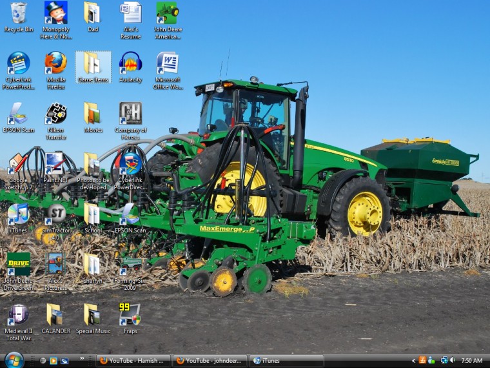This screenshot has height=368, width=490.
Task: Open the School folder
Action: tap(93, 218)
